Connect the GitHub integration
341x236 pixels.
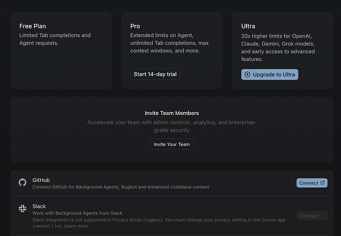[312, 183]
